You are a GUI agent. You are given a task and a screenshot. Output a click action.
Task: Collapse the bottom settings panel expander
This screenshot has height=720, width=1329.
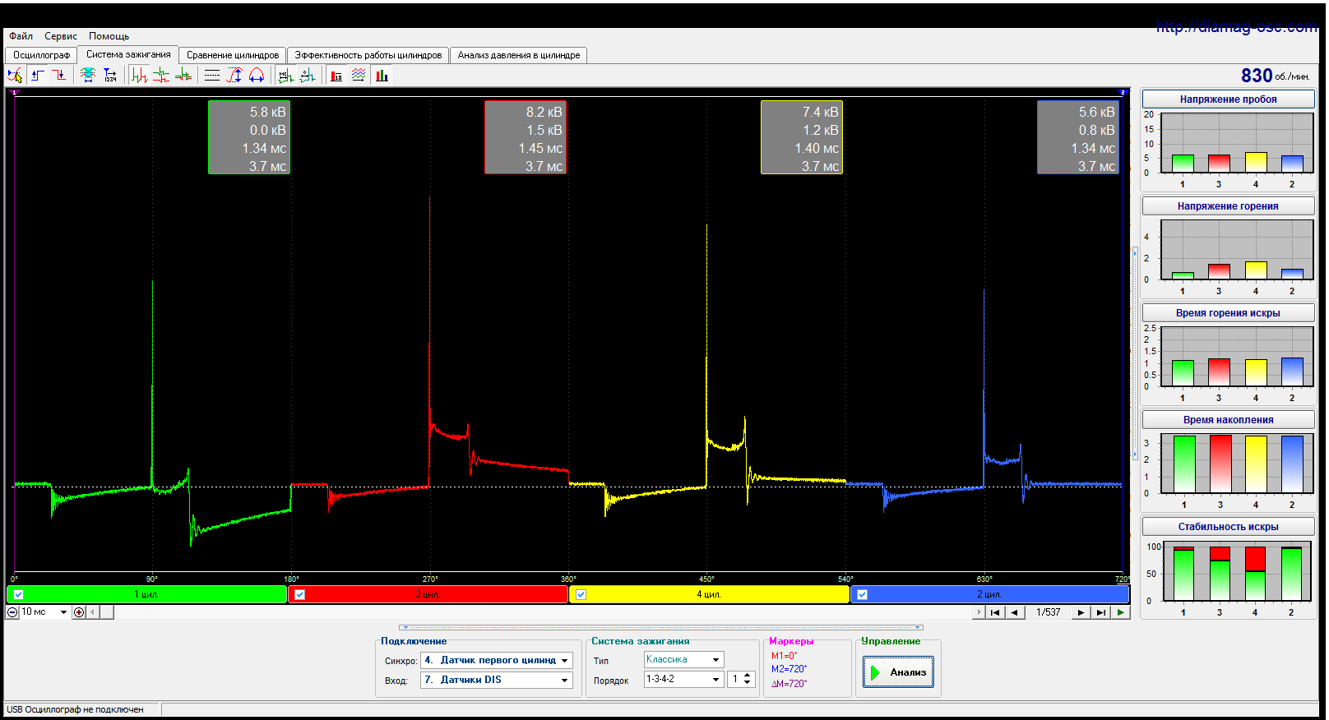(x=660, y=627)
